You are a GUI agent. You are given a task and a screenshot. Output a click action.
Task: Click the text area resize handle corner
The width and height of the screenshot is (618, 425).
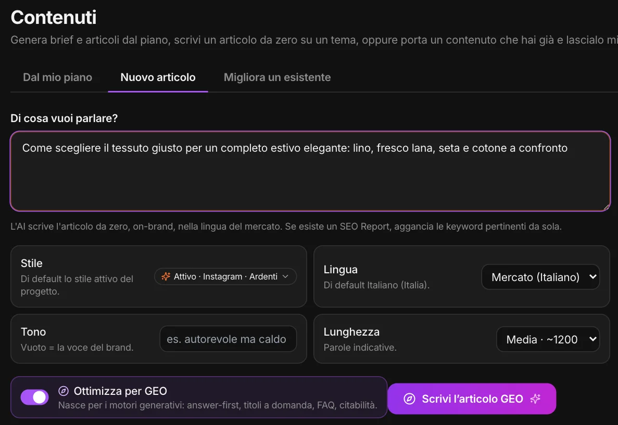coord(606,207)
